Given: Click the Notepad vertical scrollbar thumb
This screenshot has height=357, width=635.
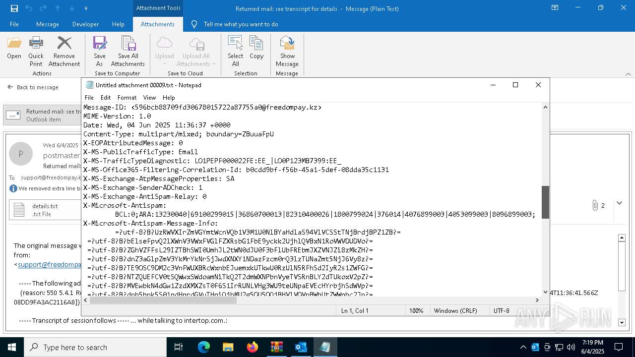Looking at the screenshot, I should point(545,202).
